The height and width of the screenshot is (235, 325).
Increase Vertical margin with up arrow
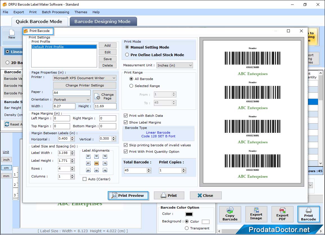point(114,138)
